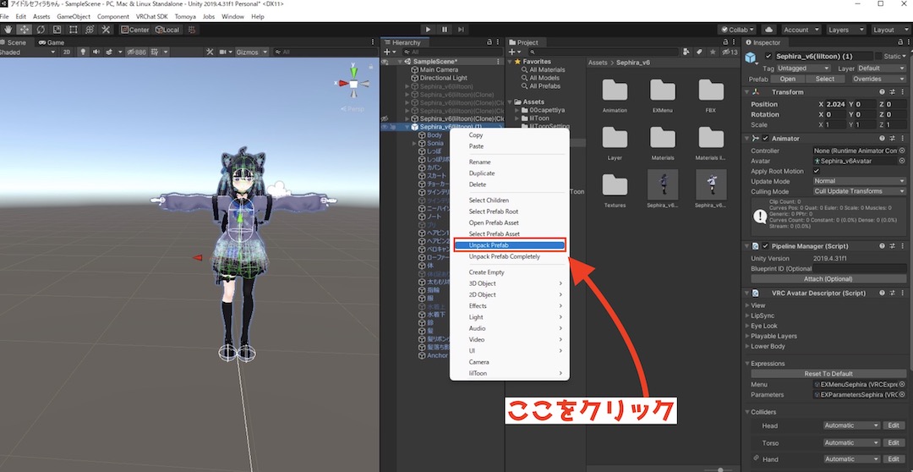
Task: Select the Rect transform tool
Action: coord(74,30)
